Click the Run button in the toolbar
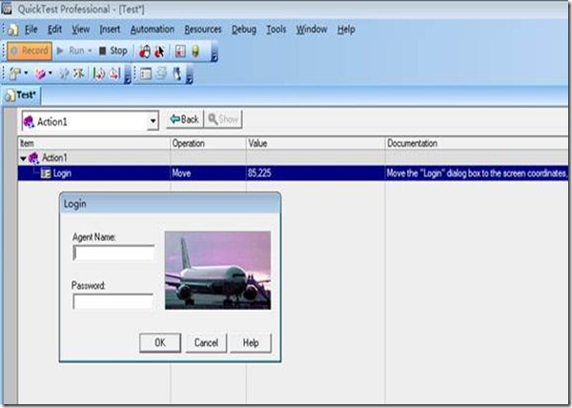Image resolution: width=572 pixels, height=408 pixels. click(x=71, y=51)
